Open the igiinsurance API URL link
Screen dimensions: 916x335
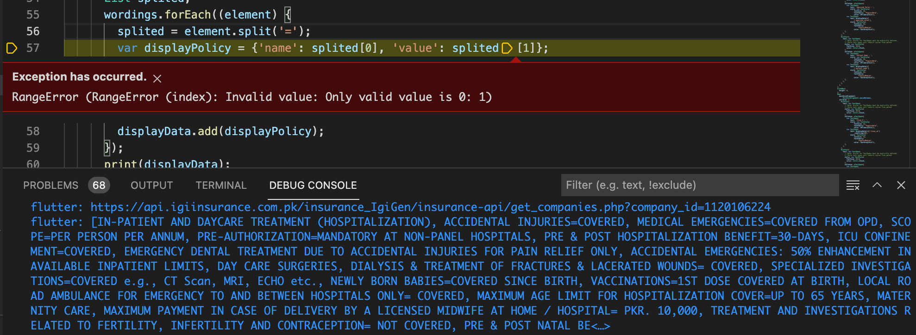click(430, 207)
